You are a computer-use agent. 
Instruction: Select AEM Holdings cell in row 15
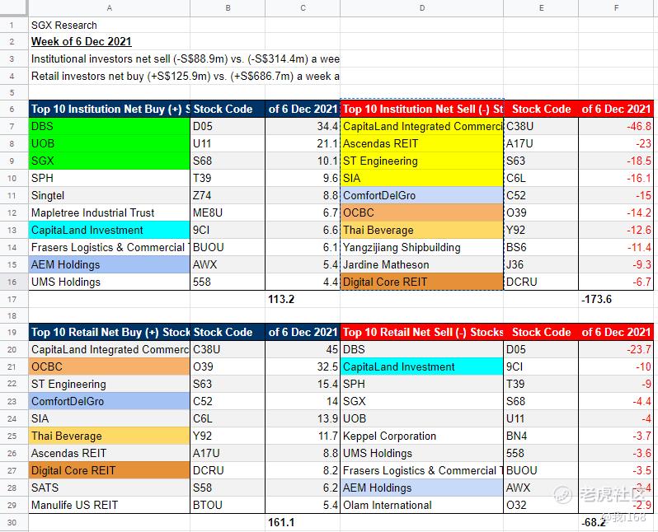tap(109, 264)
